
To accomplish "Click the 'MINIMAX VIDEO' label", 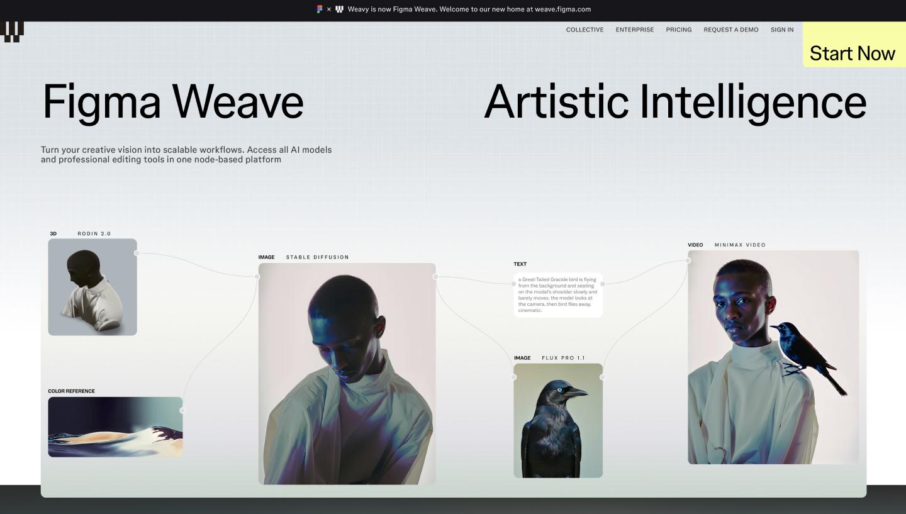I will (740, 245).
